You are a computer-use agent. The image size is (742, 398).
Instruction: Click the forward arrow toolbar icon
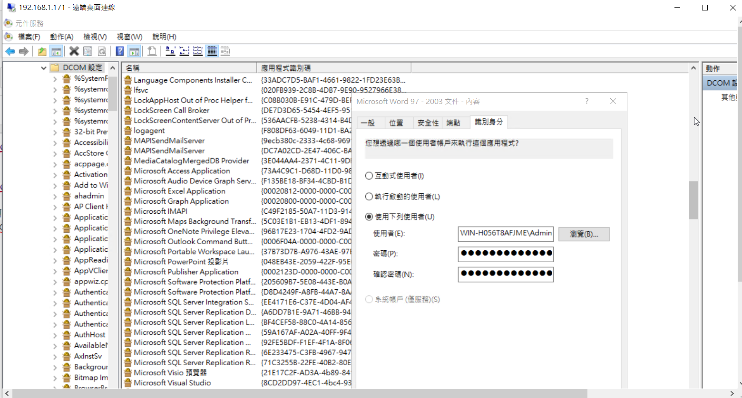click(23, 51)
